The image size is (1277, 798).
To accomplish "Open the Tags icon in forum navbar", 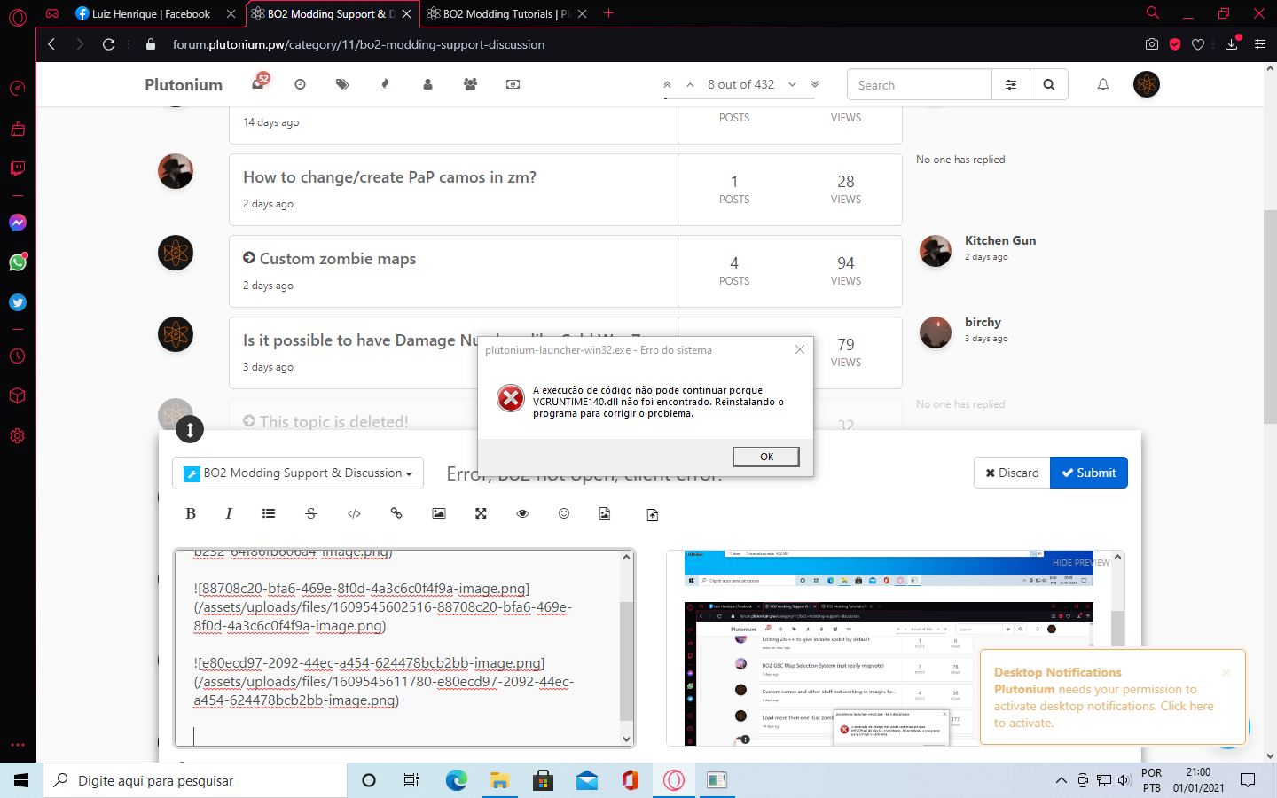I will [x=342, y=84].
